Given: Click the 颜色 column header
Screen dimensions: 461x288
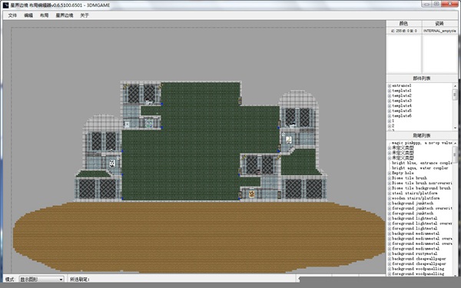Looking at the screenshot, I should tap(404, 24).
